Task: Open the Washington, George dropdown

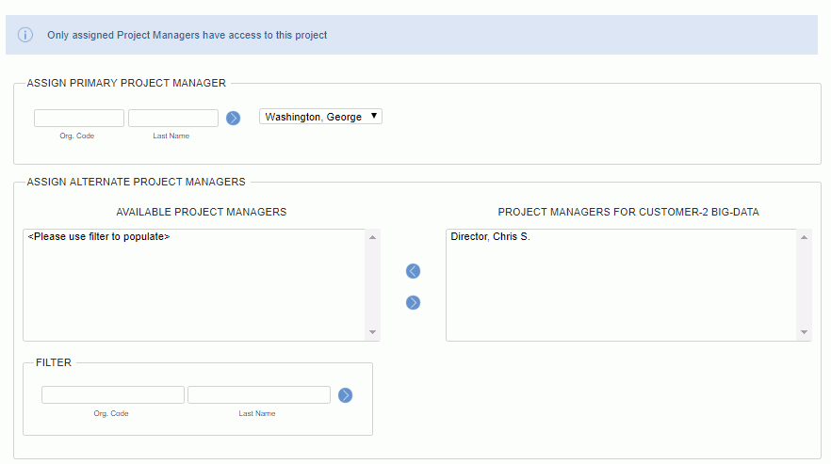Action: [320, 117]
